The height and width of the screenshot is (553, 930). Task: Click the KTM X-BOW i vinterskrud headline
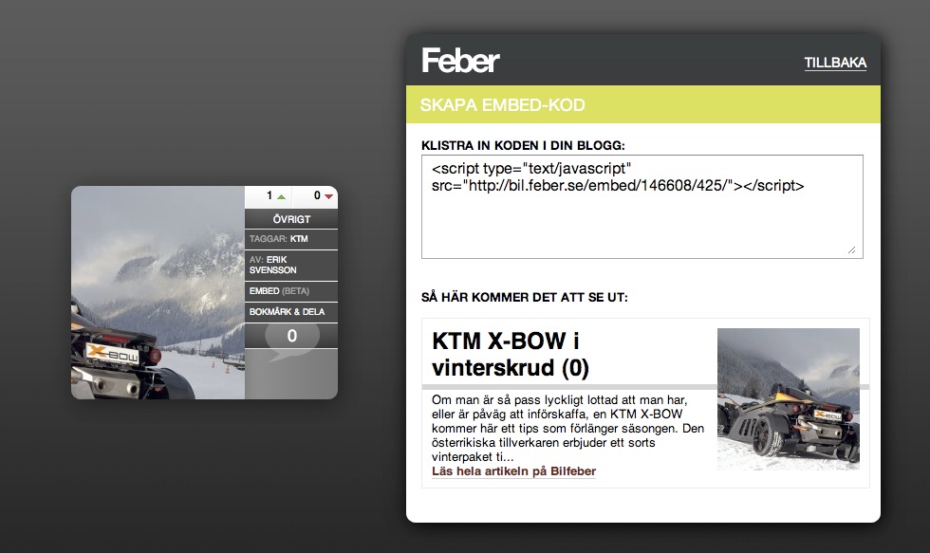(511, 354)
